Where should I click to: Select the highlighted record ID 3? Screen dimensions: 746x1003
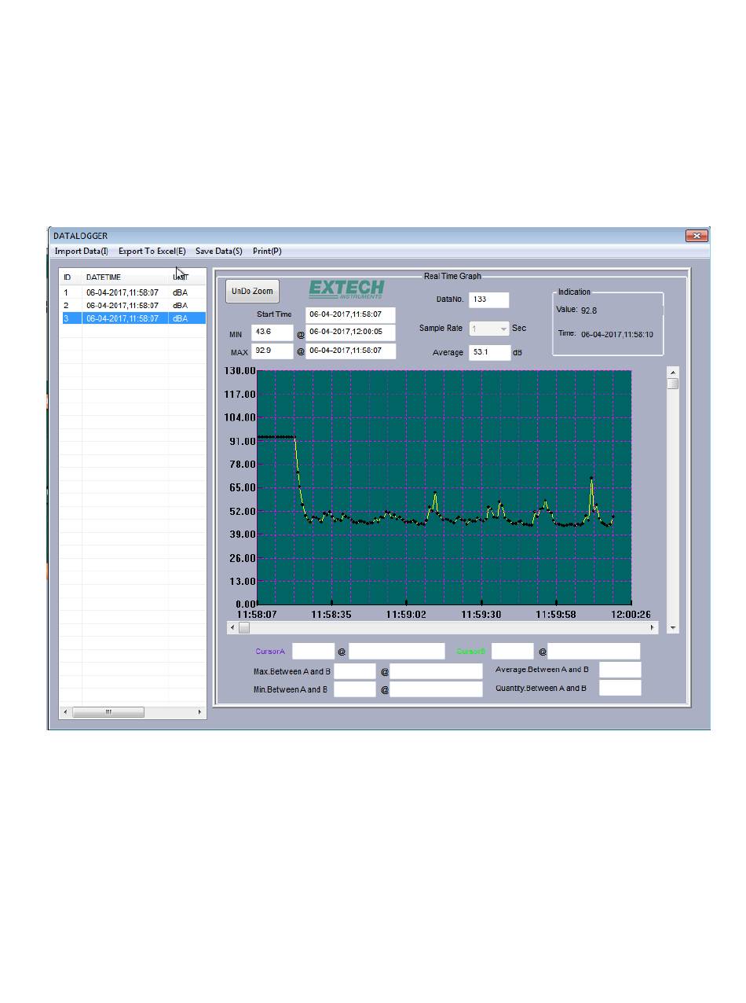122,318
